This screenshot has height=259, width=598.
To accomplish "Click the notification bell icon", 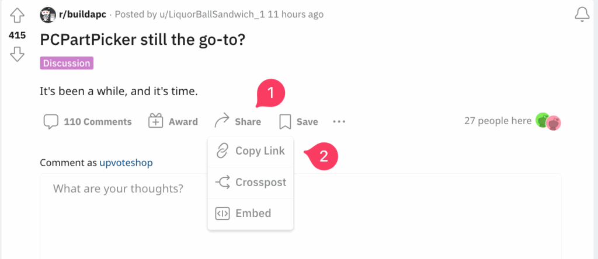I will click(x=582, y=15).
